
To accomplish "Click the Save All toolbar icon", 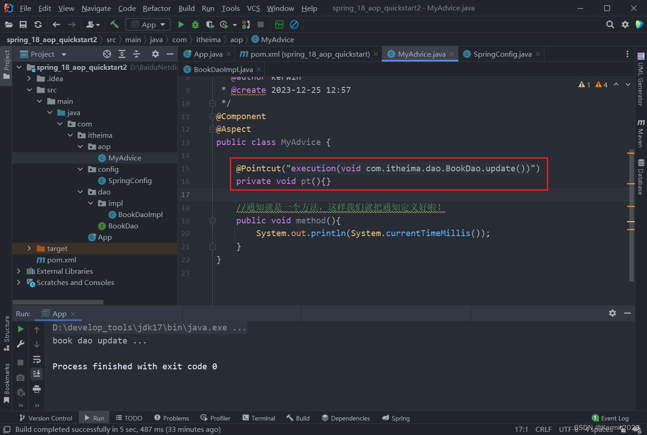I will [23, 24].
